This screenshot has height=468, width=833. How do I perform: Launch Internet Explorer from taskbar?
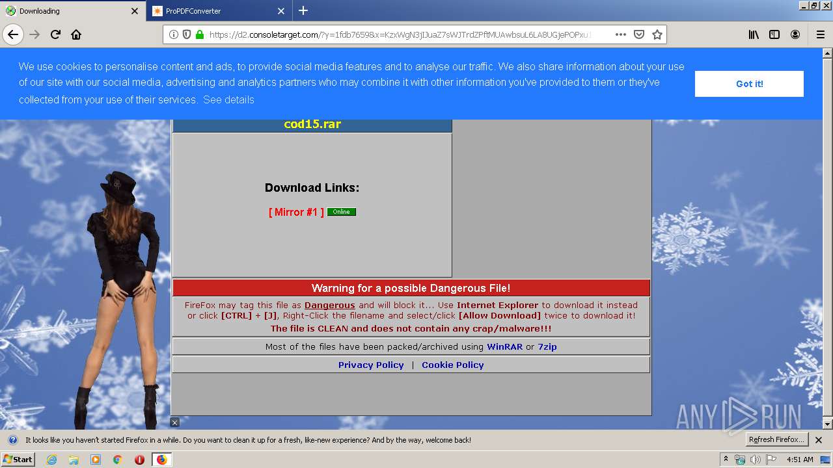[51, 460]
